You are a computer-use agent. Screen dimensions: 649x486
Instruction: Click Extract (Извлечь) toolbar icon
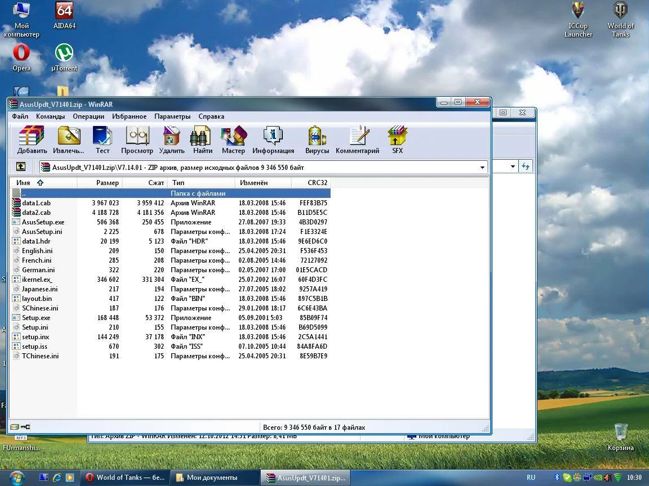click(68, 140)
